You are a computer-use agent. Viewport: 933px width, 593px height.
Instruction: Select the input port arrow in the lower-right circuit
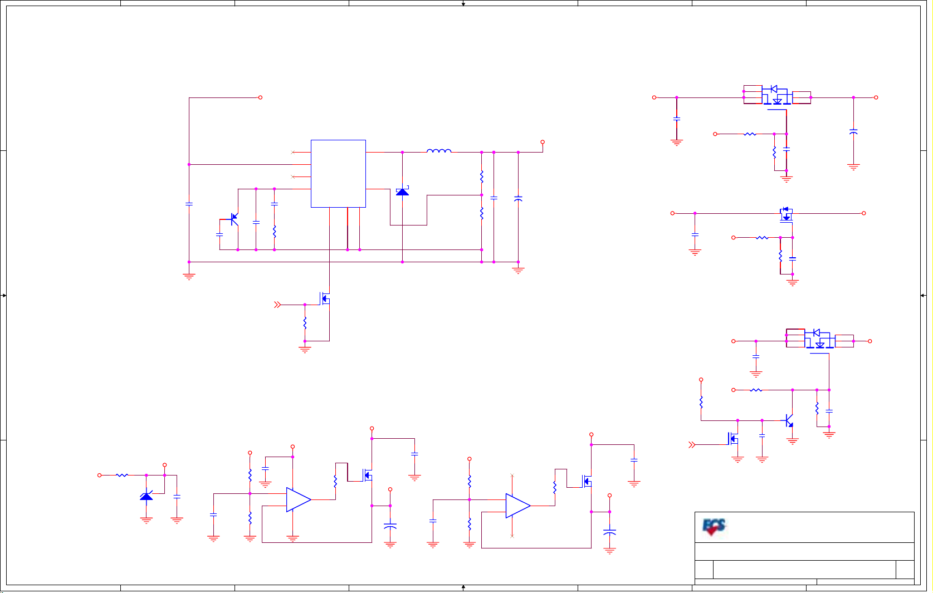click(692, 444)
